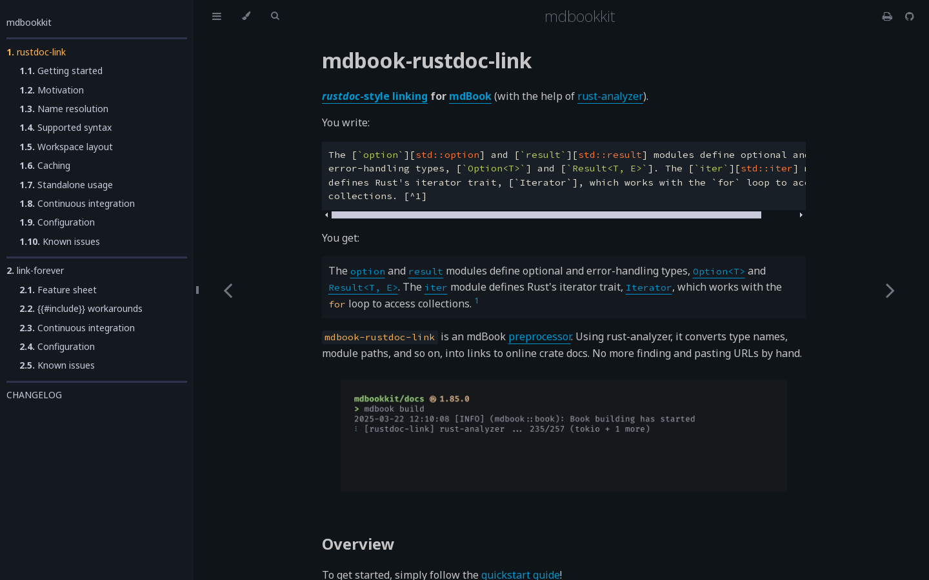Open the search magnifier icon

tap(275, 16)
